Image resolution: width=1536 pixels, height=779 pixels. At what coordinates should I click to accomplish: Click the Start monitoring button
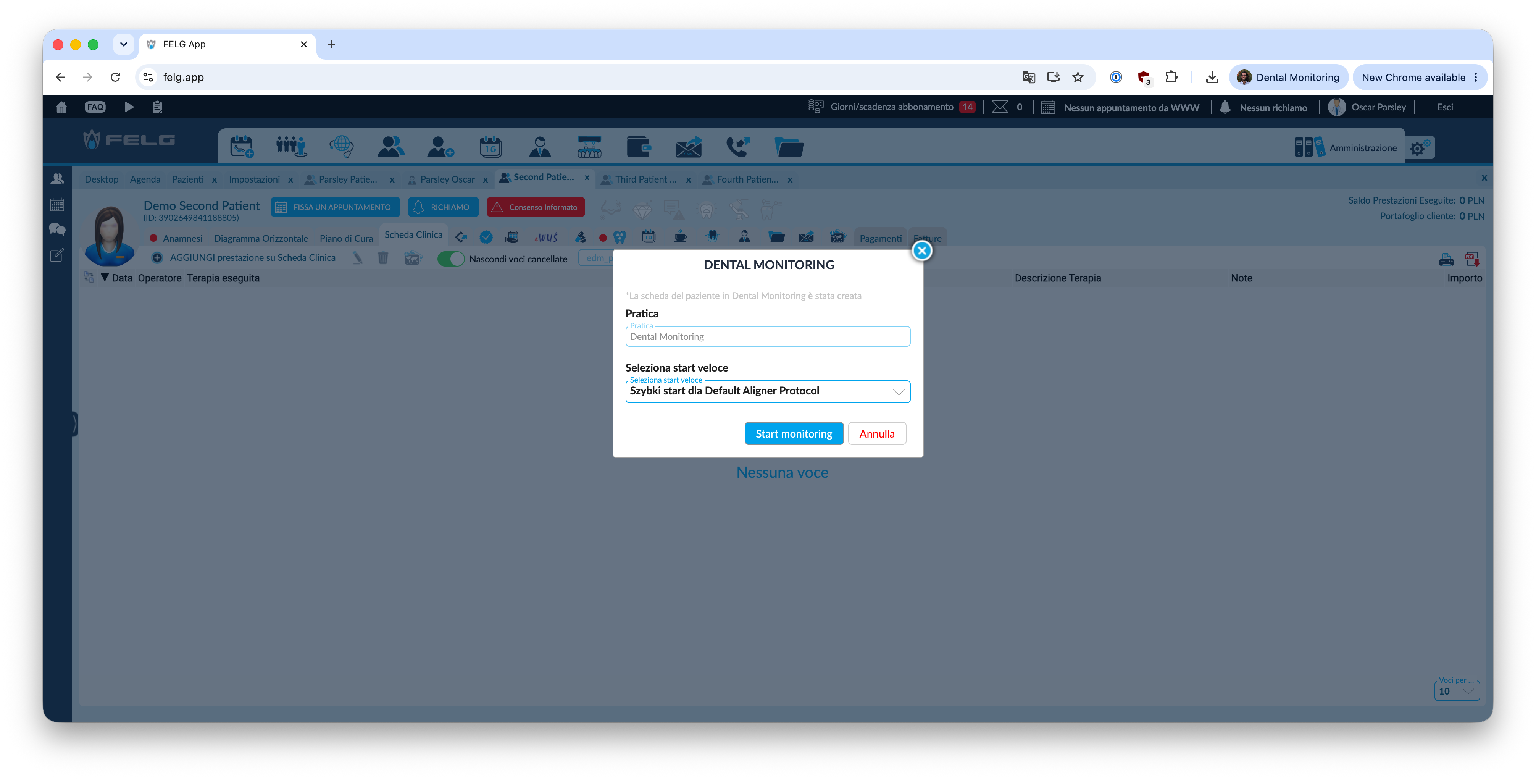click(x=794, y=434)
